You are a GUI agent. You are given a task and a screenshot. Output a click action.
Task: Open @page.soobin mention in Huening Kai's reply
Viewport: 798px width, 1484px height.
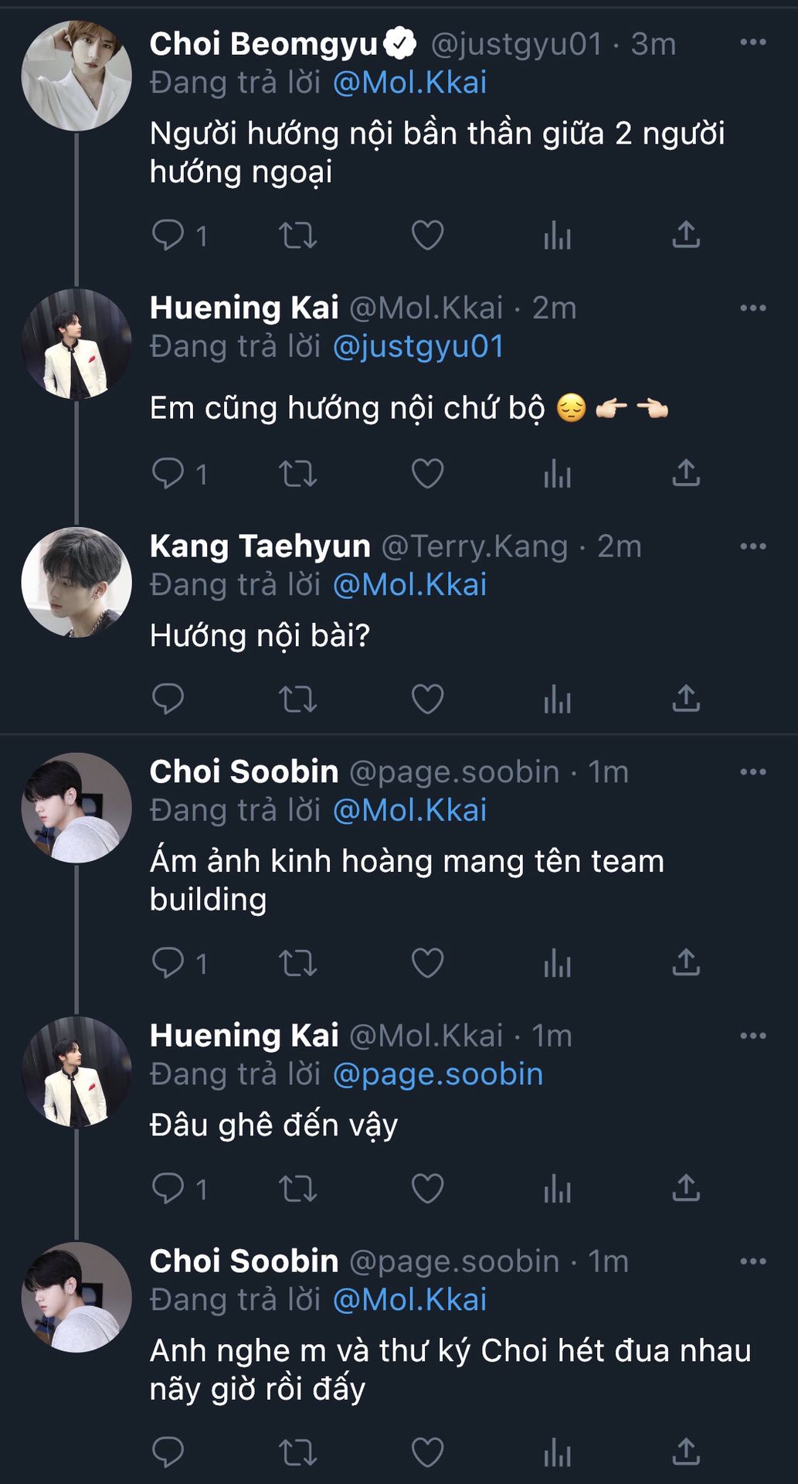point(438,1074)
